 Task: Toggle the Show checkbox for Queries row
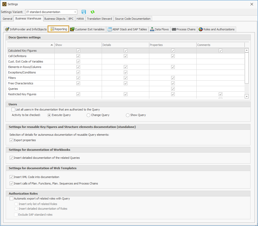coord(78,88)
